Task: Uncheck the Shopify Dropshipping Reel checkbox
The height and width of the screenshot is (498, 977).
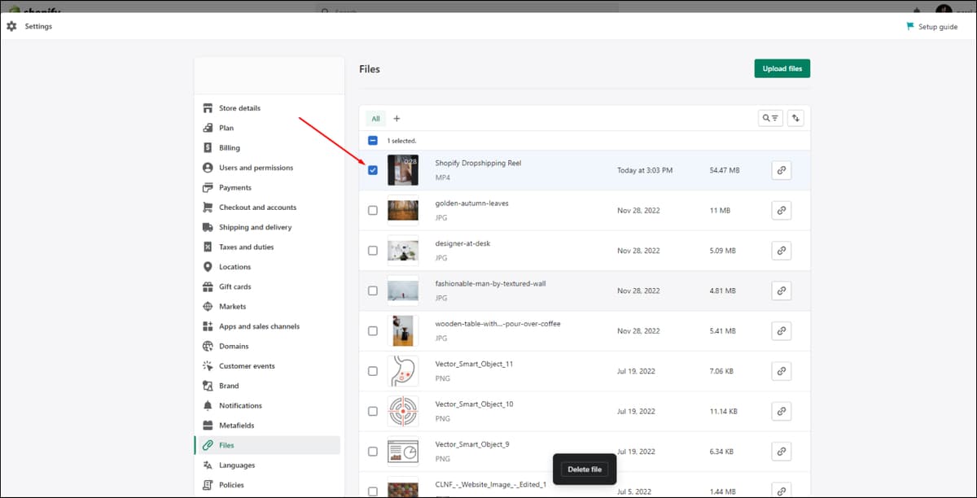Action: point(373,170)
